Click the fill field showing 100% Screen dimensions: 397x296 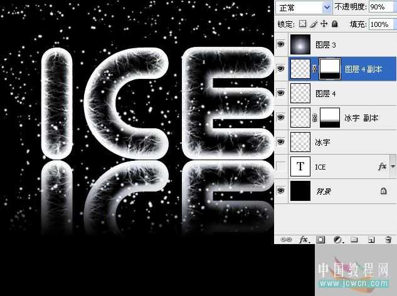(381, 24)
